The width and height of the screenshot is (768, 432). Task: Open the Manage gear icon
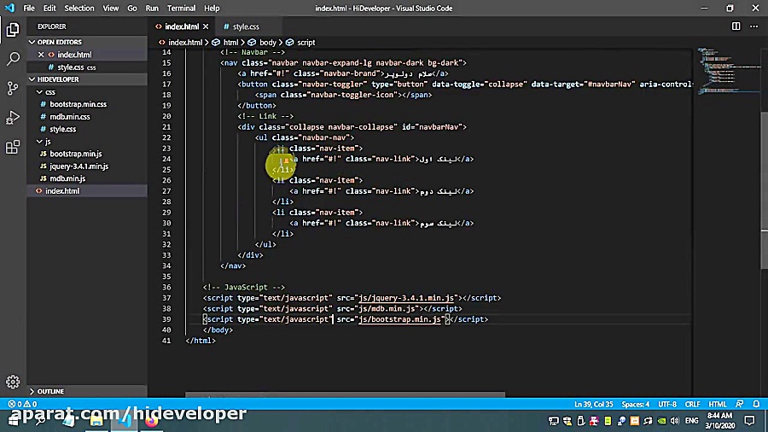[x=13, y=382]
